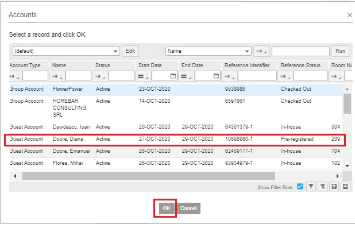Image resolution: width=355 pixels, height=228 pixels.
Task: Click start date 23-OCT-2020
Action: pyautogui.click(x=155, y=89)
